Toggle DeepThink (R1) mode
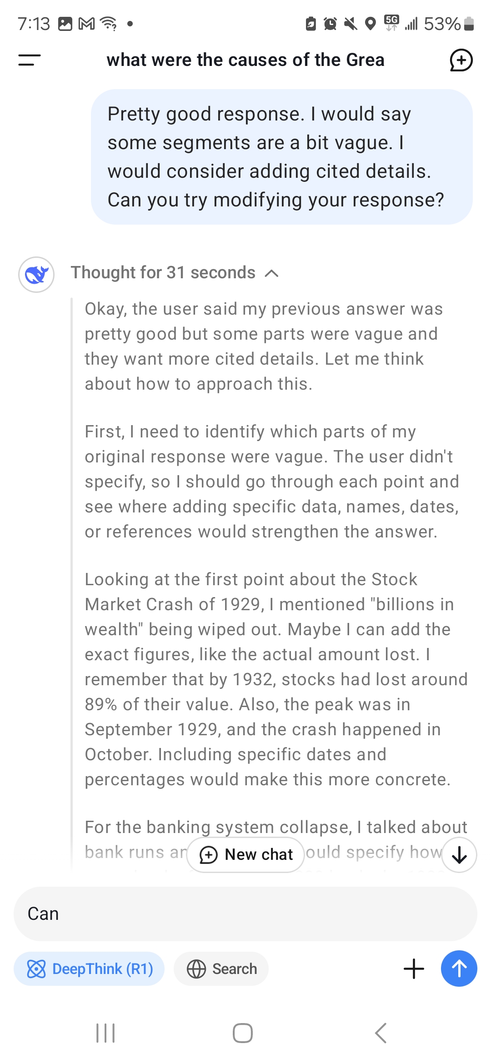Image resolution: width=491 pixels, height=1064 pixels. pos(89,969)
